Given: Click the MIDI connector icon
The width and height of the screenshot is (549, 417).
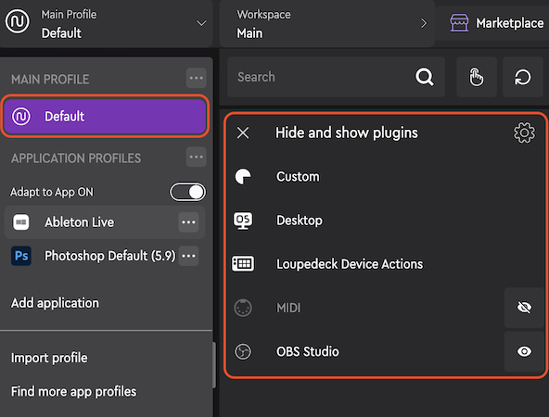Looking at the screenshot, I should coord(243,308).
